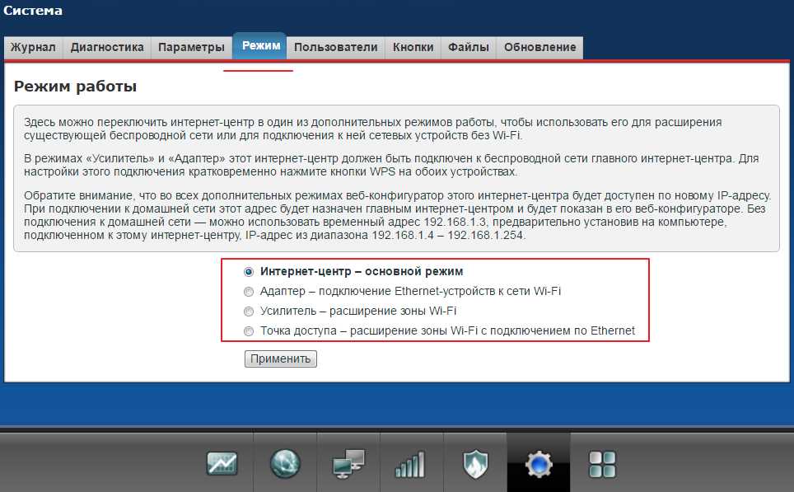This screenshot has height=492, width=794.
Task: Open the system gear icon
Action: point(539,464)
